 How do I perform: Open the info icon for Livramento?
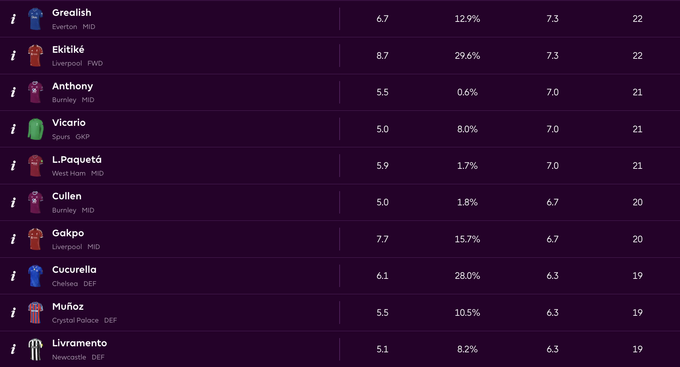(x=13, y=349)
